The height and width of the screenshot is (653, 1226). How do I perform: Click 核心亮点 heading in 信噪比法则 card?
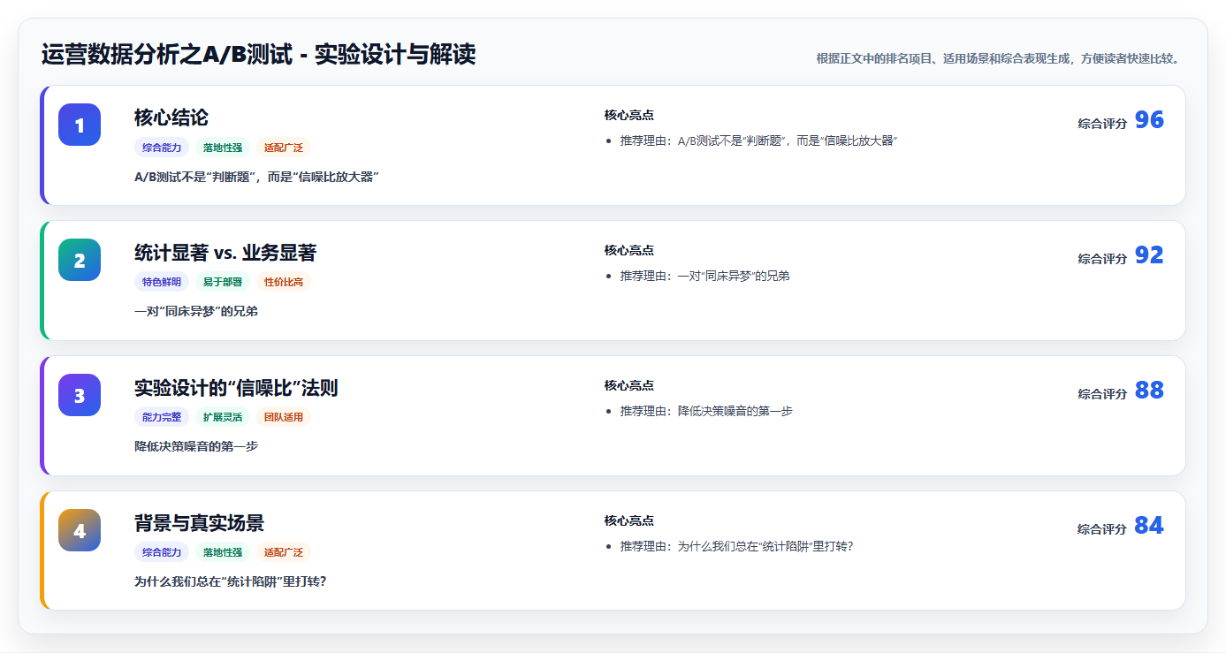629,386
